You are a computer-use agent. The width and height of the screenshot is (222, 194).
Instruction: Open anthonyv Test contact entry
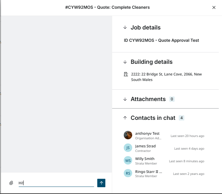point(147,133)
